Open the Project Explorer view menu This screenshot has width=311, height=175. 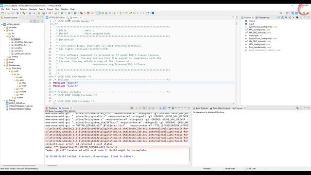(x=42, y=21)
